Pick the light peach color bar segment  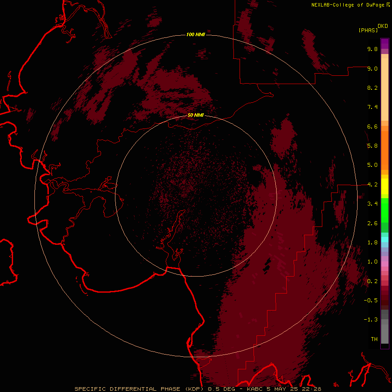[385, 89]
